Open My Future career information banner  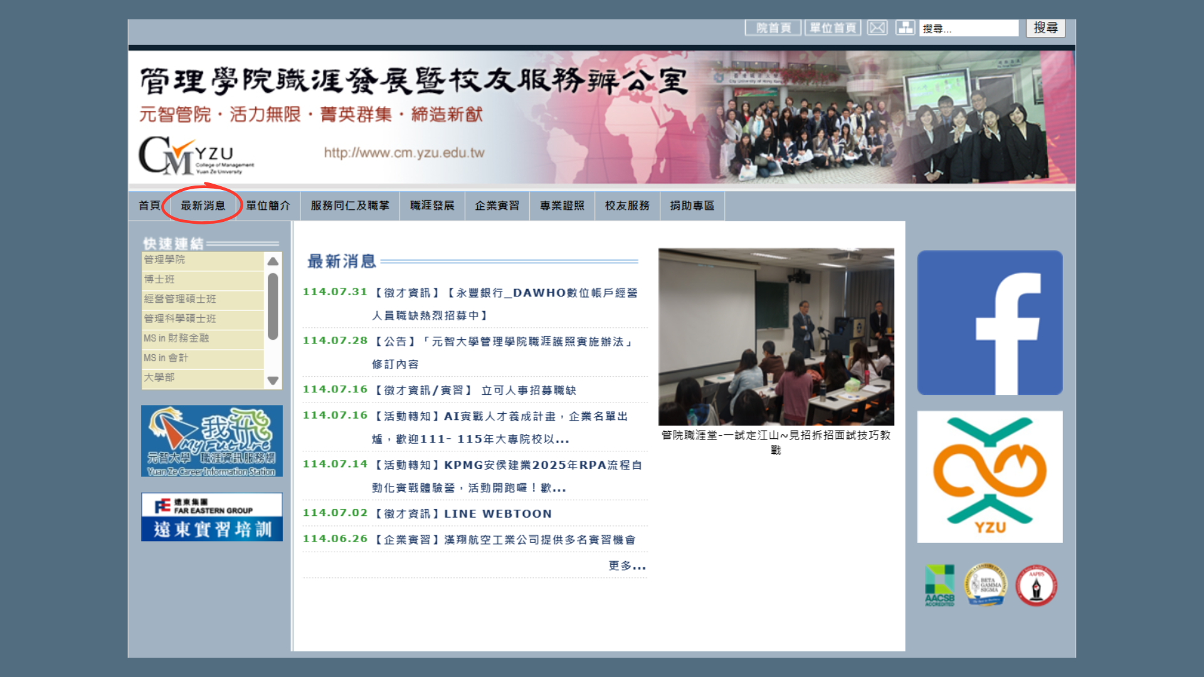[x=212, y=441]
